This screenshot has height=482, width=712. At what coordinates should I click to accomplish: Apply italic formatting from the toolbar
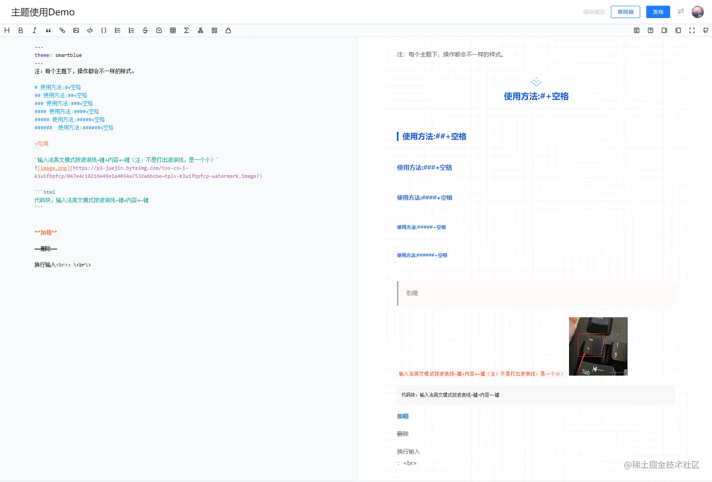pos(34,30)
